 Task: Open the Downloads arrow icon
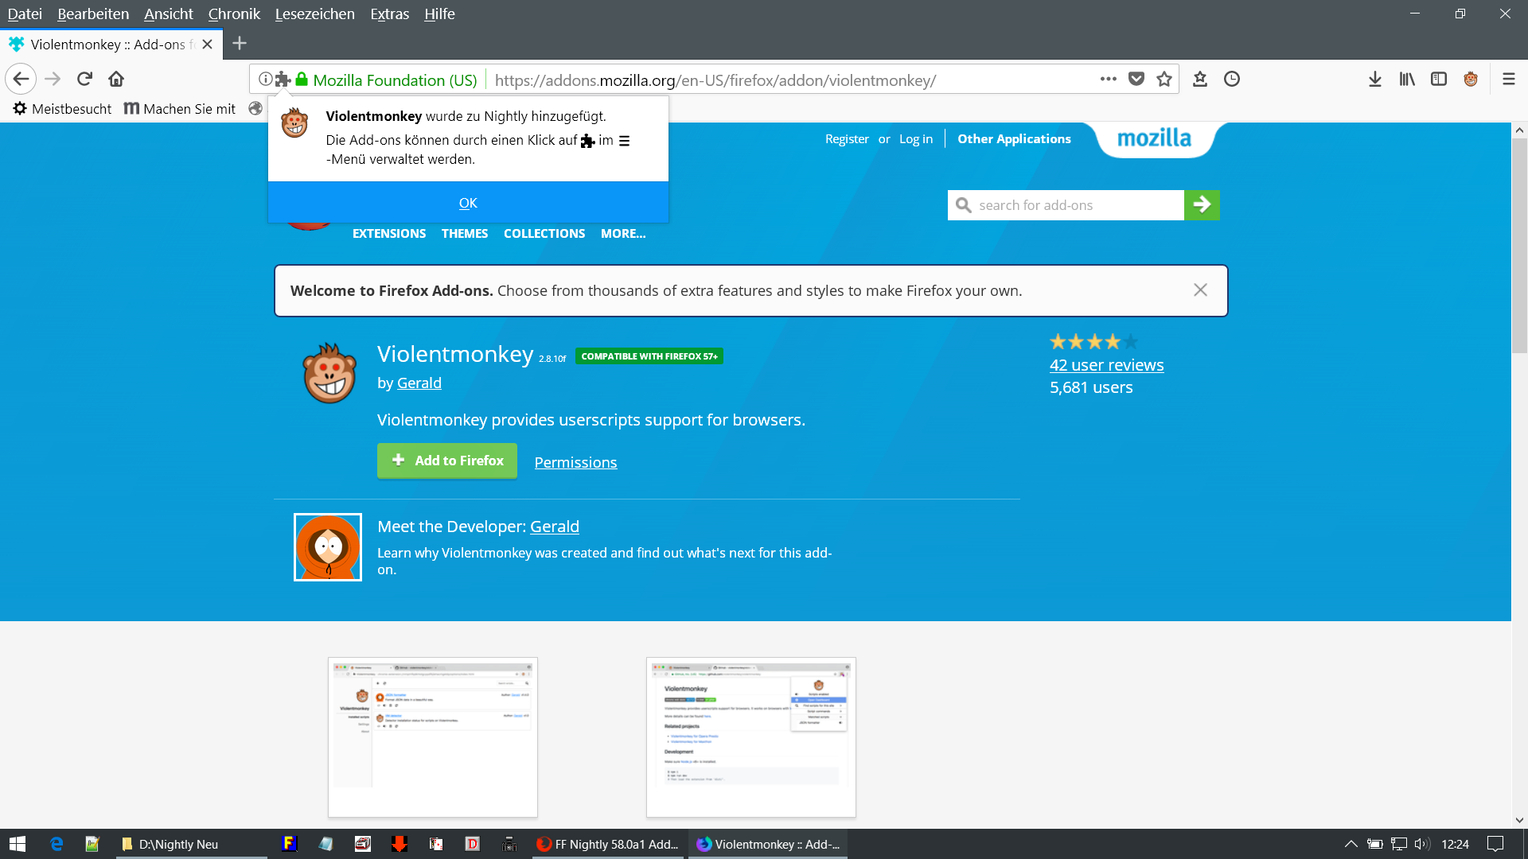1374,79
